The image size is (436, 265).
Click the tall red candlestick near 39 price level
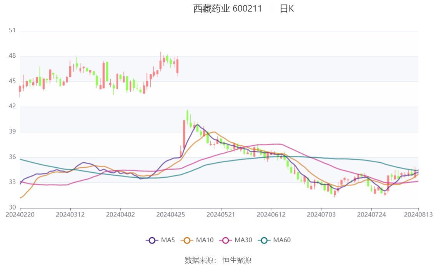(184, 135)
